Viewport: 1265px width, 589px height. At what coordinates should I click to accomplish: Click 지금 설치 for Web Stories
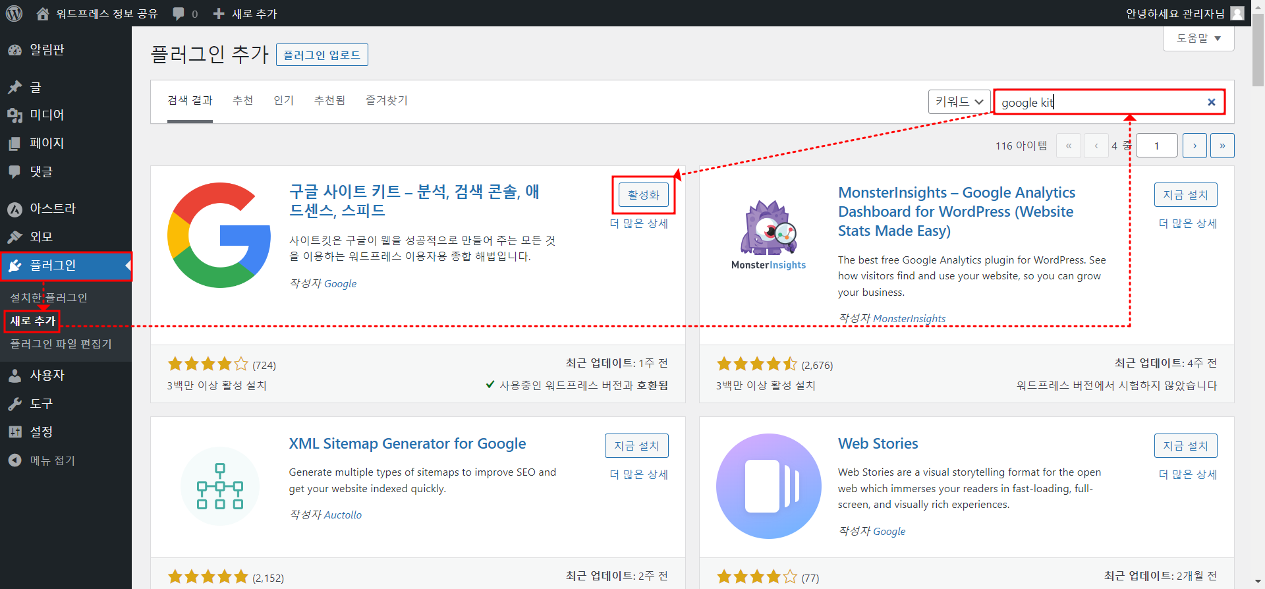(1185, 446)
